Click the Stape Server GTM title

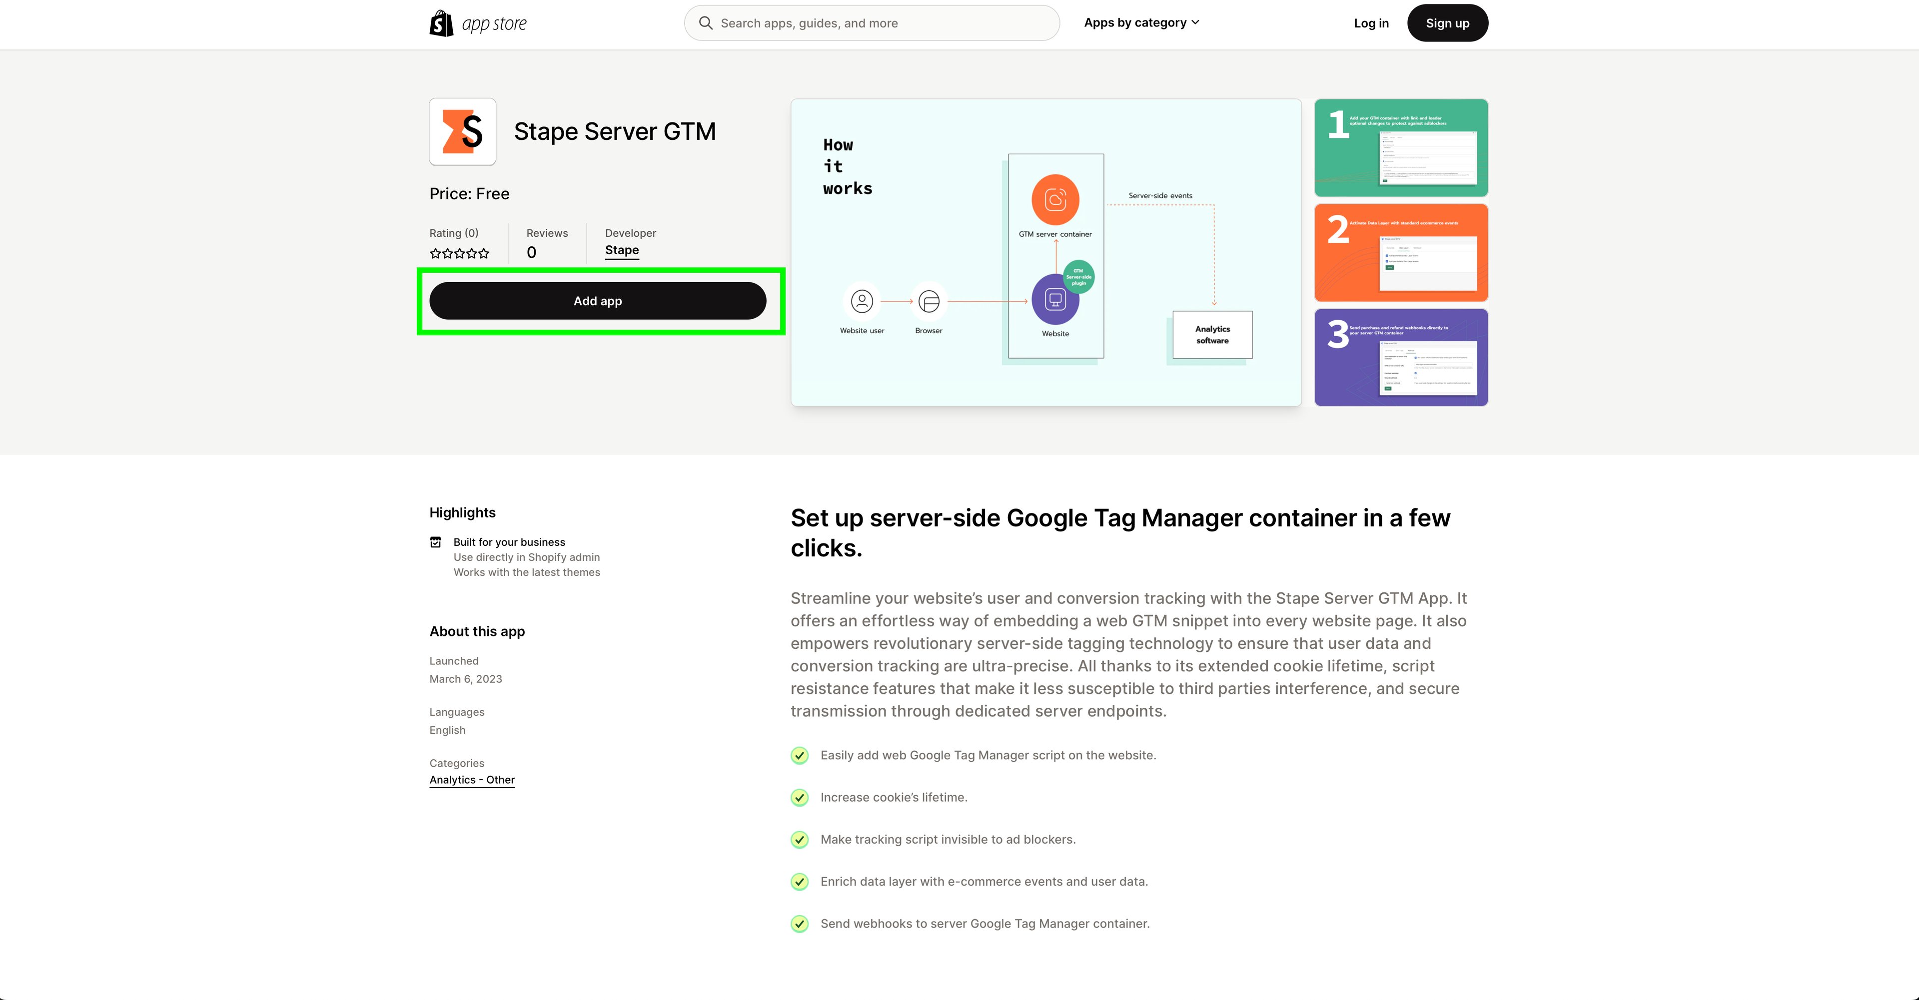click(x=615, y=131)
